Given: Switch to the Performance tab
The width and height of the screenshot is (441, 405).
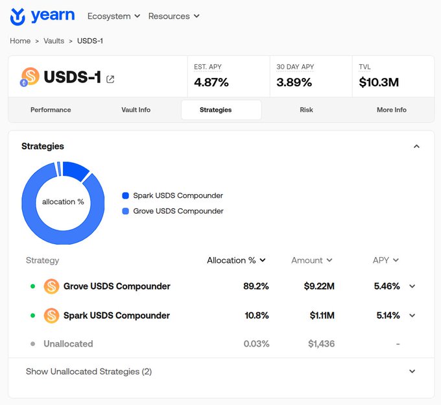Looking at the screenshot, I should (x=51, y=110).
